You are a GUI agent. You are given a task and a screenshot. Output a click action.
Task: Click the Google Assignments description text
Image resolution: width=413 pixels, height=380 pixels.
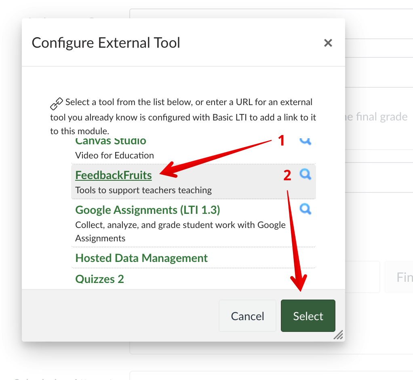point(180,231)
